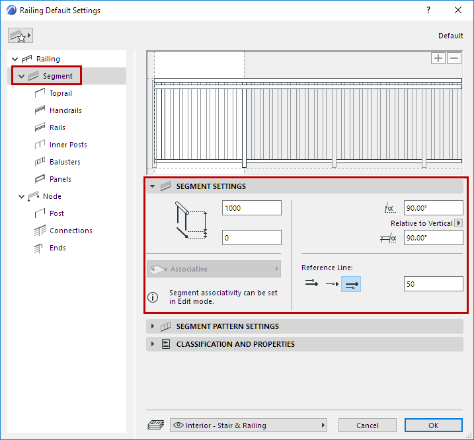Click the Cancel button
The width and height of the screenshot is (474, 440).
click(x=368, y=425)
